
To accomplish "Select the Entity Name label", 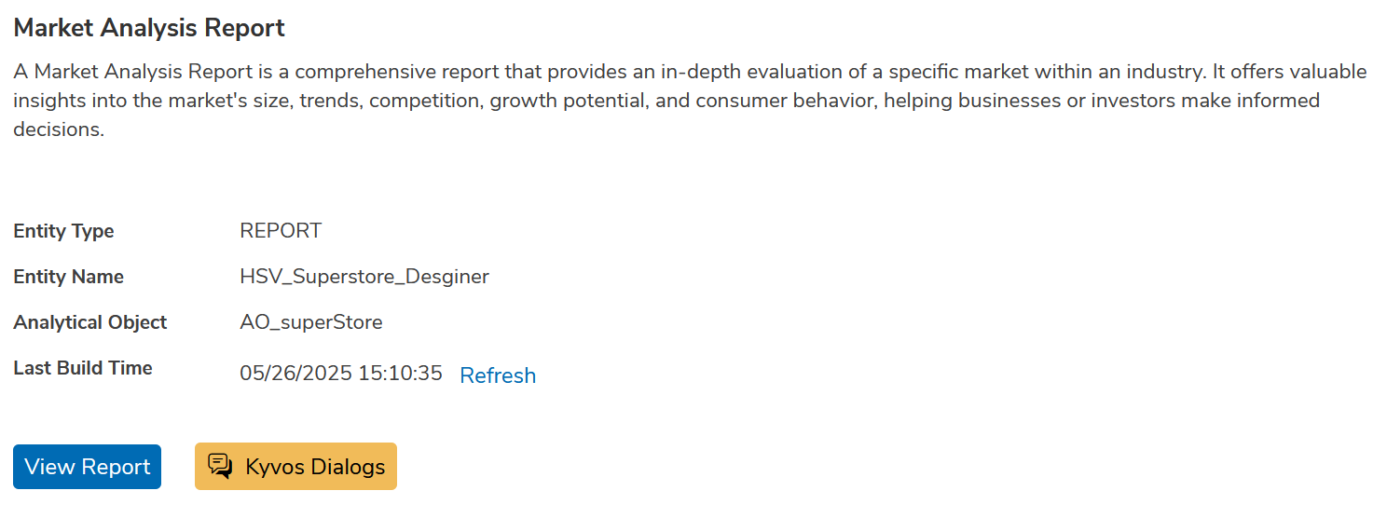I will [x=68, y=277].
